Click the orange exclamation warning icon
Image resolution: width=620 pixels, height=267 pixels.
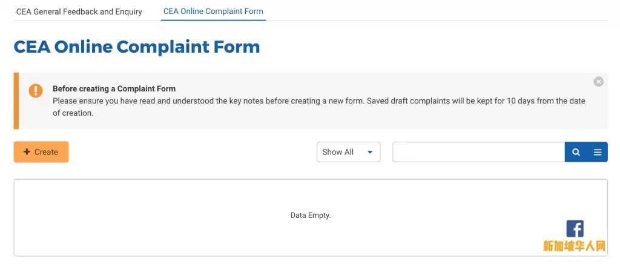click(x=36, y=91)
